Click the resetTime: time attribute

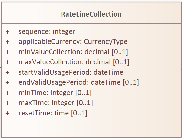pos(53,113)
